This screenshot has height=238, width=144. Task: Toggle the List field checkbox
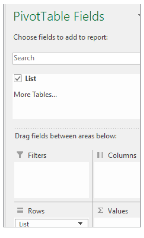click(x=18, y=78)
